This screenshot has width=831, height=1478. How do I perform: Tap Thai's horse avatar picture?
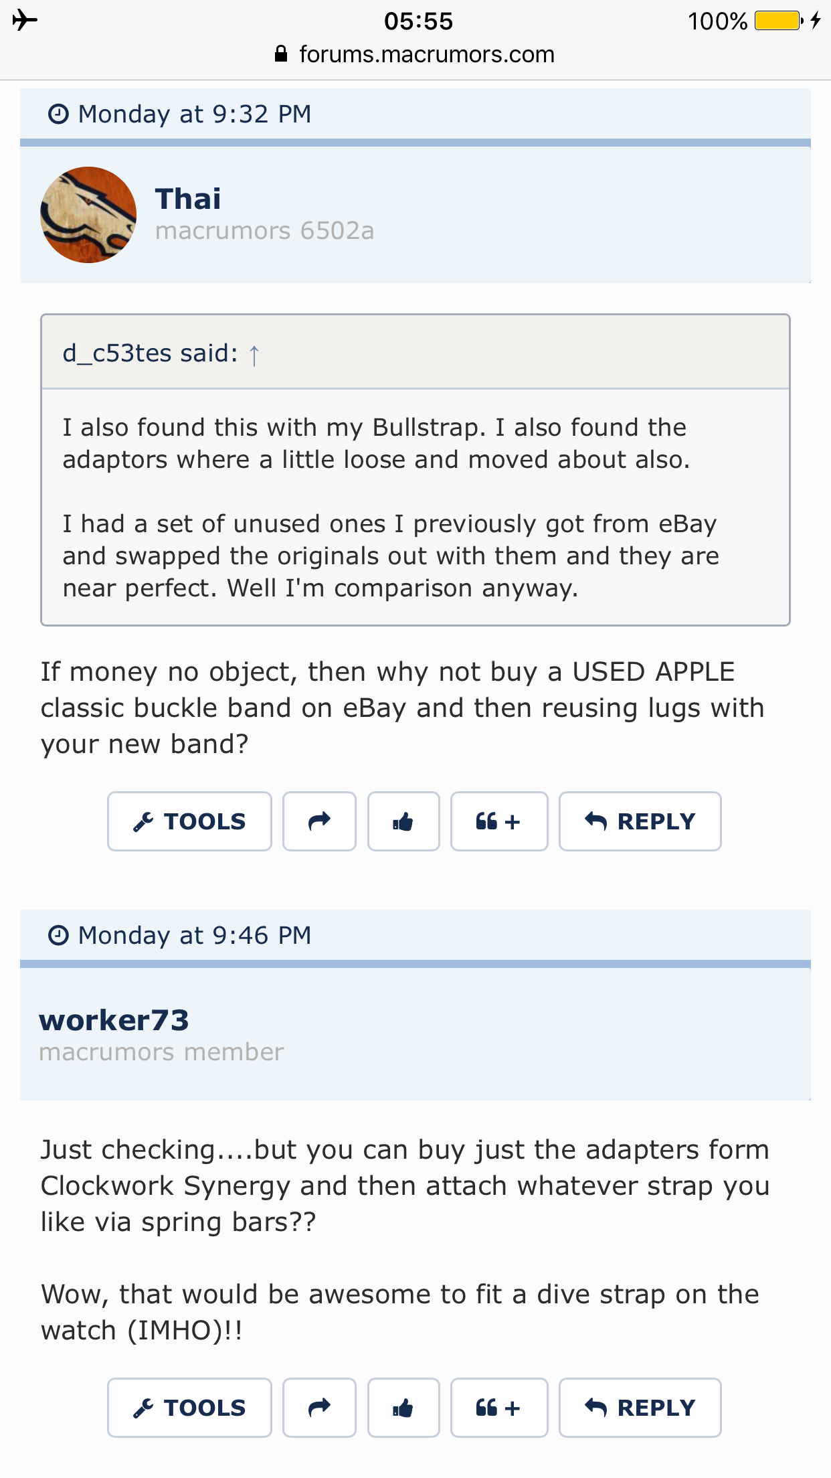[88, 215]
